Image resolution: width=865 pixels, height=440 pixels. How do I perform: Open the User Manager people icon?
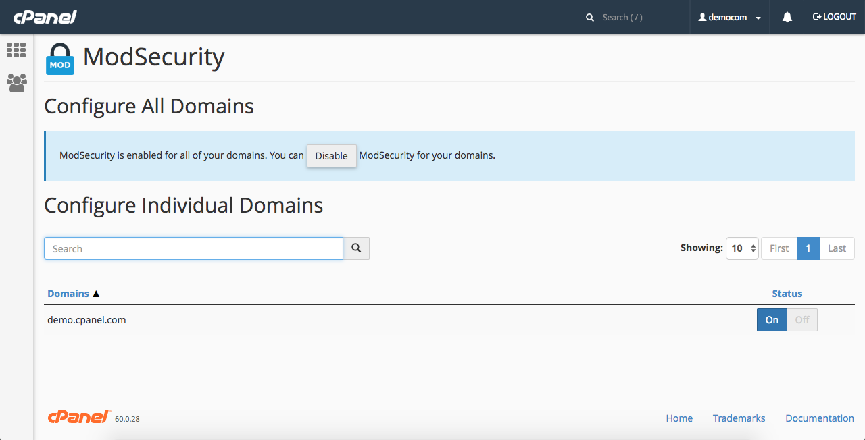(16, 83)
